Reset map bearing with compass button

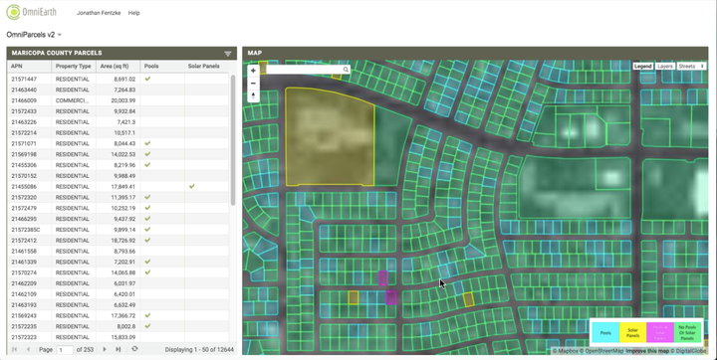click(253, 95)
